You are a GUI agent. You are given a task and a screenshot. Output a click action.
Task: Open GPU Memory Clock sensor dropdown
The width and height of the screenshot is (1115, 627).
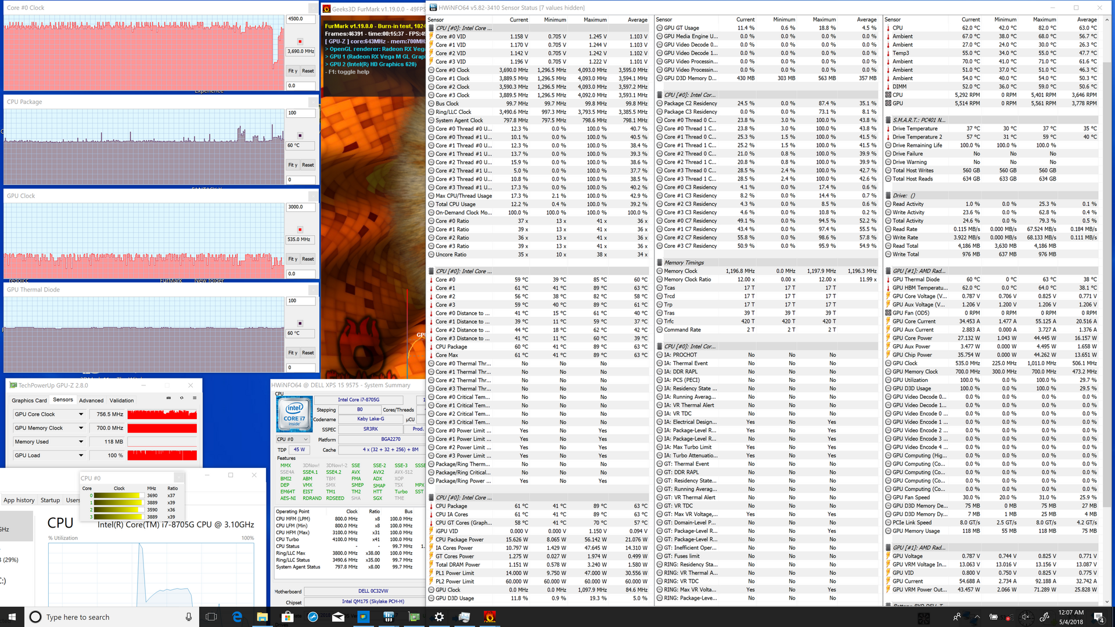[x=81, y=428]
